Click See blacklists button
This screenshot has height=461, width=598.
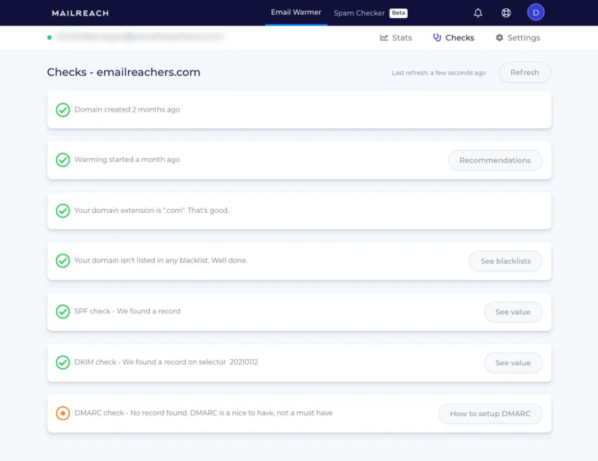click(505, 261)
